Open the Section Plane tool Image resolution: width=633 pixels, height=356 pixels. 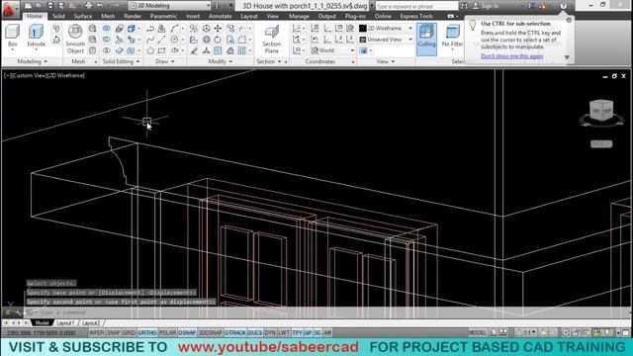click(x=271, y=40)
